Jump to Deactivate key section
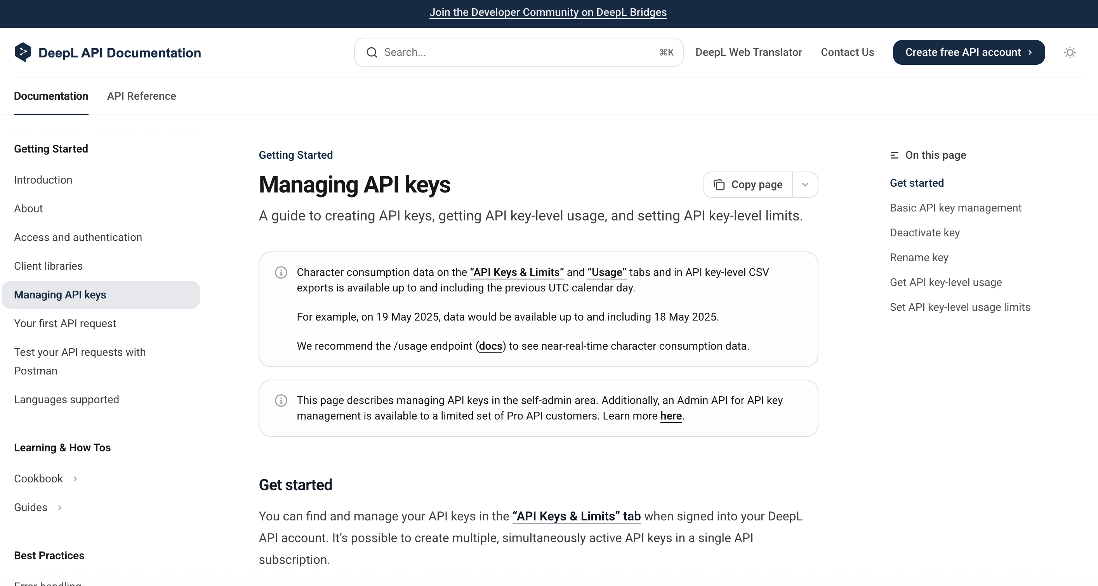Screen dimensions: 1098x586 tap(924, 233)
